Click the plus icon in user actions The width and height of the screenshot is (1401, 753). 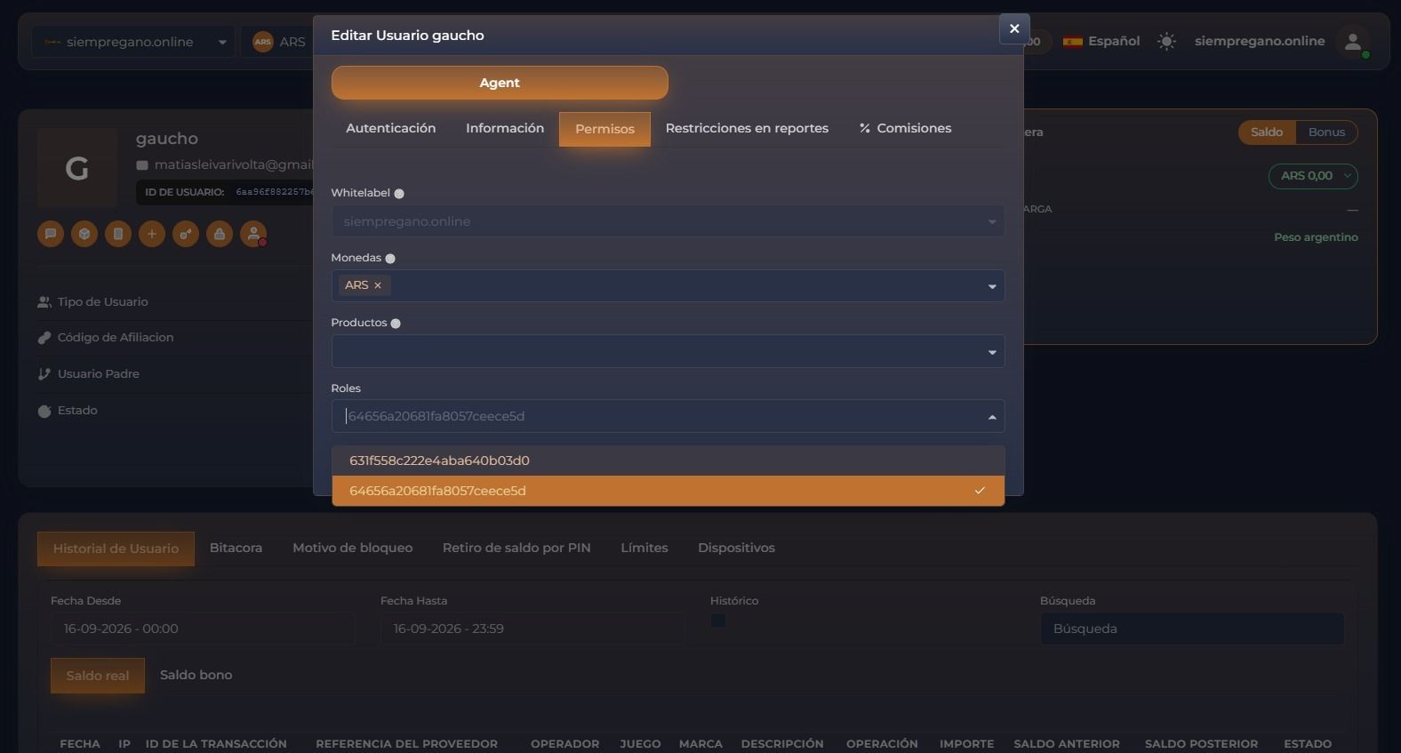point(152,234)
